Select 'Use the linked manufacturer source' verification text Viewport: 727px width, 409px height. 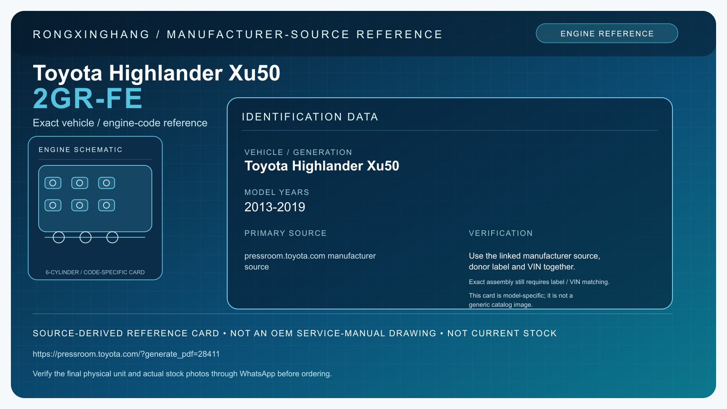pos(534,261)
